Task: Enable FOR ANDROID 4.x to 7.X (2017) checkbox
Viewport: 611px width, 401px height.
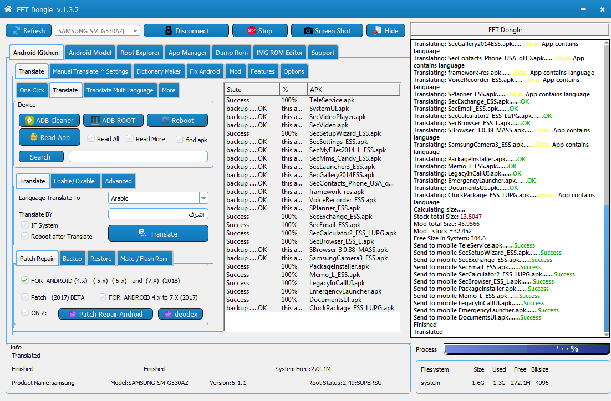Action: (x=103, y=297)
